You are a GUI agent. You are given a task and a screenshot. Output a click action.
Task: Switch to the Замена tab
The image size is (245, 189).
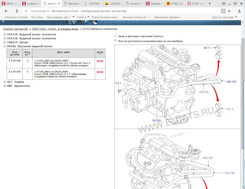[155, 4]
